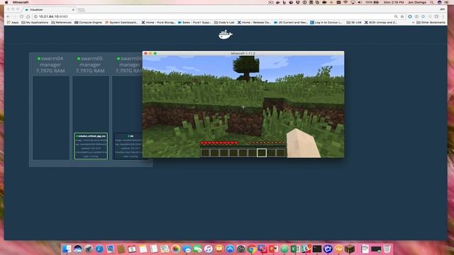The image size is (454, 255).
Task: Open Google Chrome from the dock
Action: [252, 249]
